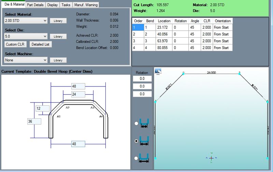Open the Manuf. Warning tab
This screenshot has height=172, width=273.
tap(85, 5)
